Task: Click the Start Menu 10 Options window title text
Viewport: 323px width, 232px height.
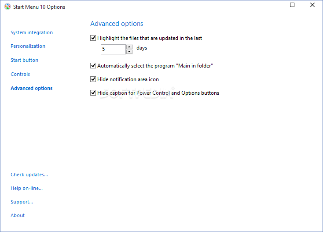Action: [x=39, y=7]
